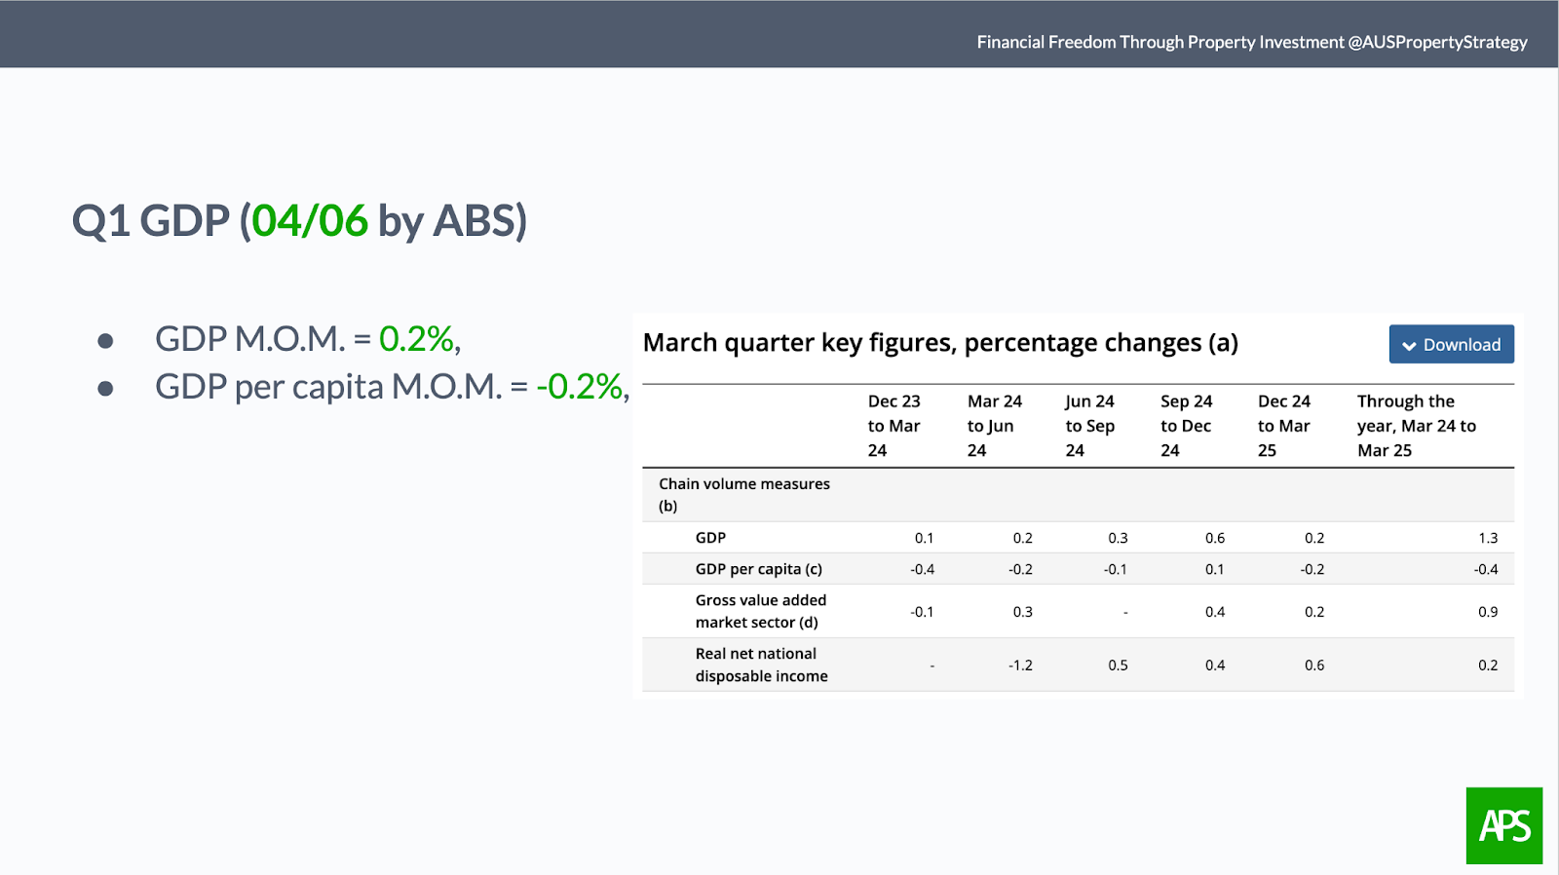Click the @AUSPropertyStrategy header text
This screenshot has width=1559, height=875.
pyautogui.click(x=1438, y=42)
